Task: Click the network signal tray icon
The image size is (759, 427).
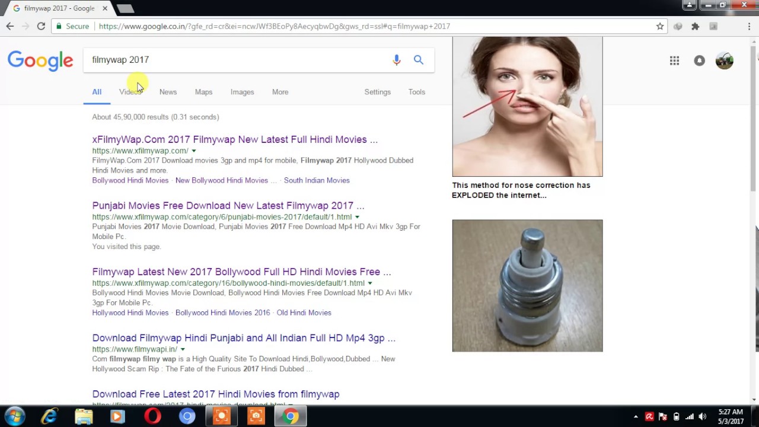Action: pos(689,416)
